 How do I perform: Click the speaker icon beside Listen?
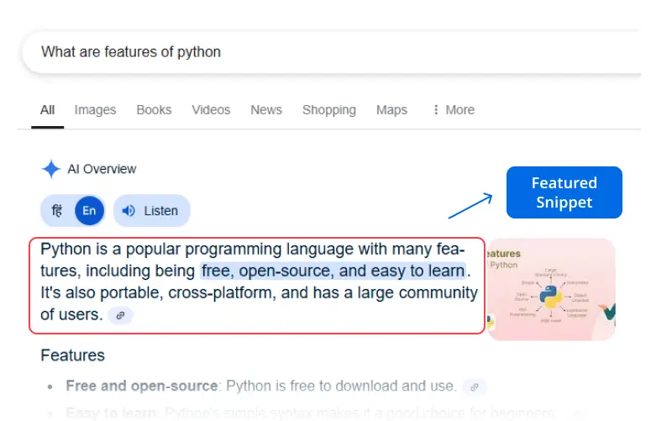[129, 211]
